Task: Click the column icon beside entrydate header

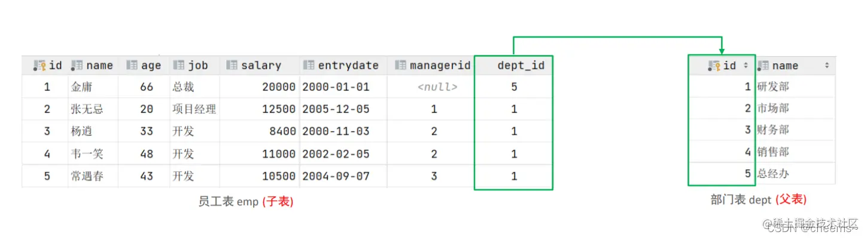Action: click(x=309, y=66)
